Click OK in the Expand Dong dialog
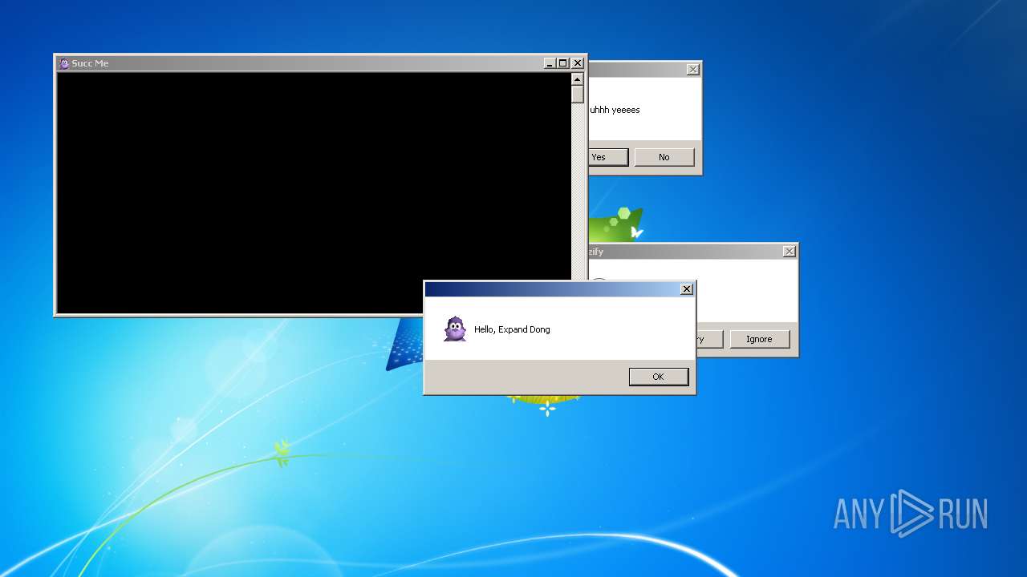The image size is (1027, 577). pos(659,377)
